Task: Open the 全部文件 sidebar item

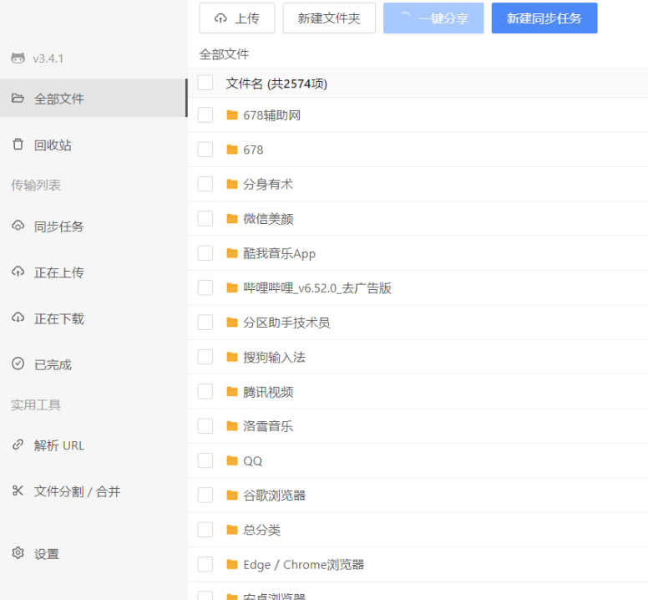Action: [x=58, y=99]
